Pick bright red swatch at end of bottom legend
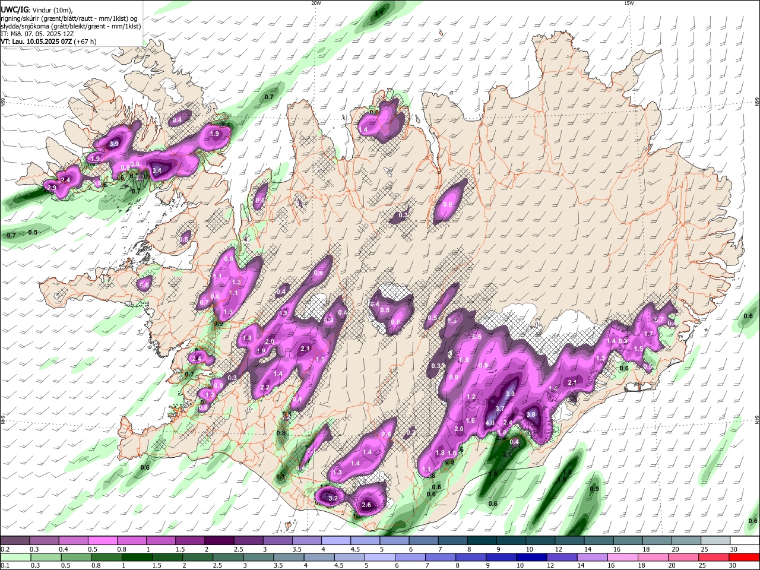The height and width of the screenshot is (570, 760). (745, 557)
